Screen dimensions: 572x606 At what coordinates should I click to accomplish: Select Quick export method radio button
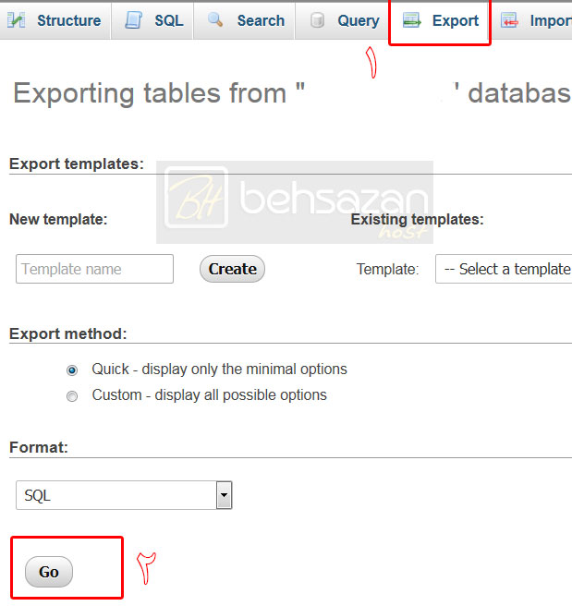[x=72, y=370]
